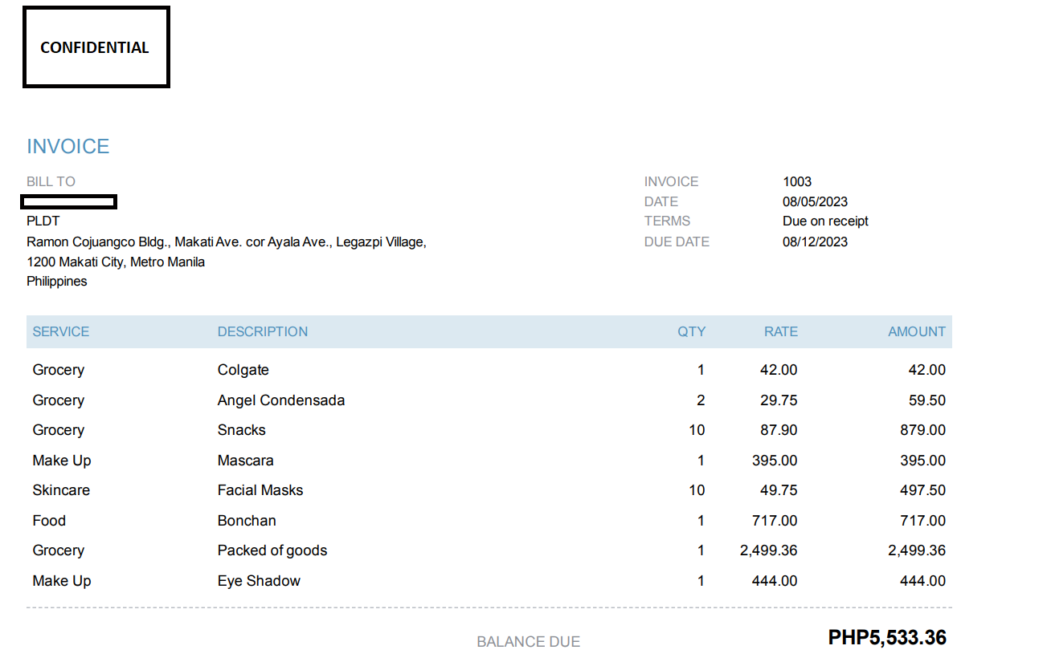Click the Bonchan rate 717.00
This screenshot has width=1043, height=666.
[x=775, y=521]
